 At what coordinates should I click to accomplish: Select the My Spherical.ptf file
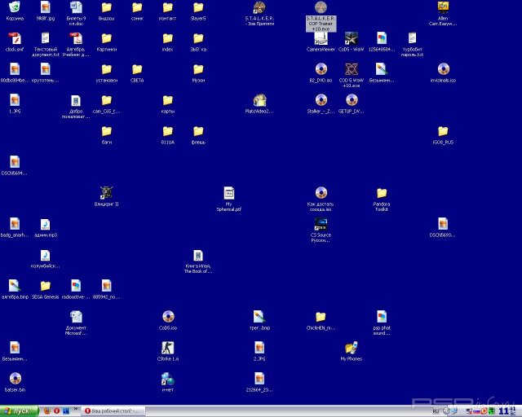point(229,193)
